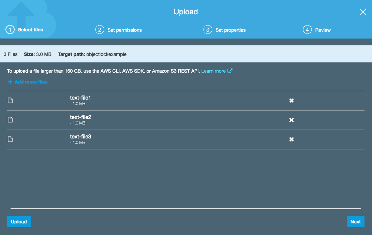The height and width of the screenshot is (235, 372).
Task: Switch to the Review step
Action: 322,30
